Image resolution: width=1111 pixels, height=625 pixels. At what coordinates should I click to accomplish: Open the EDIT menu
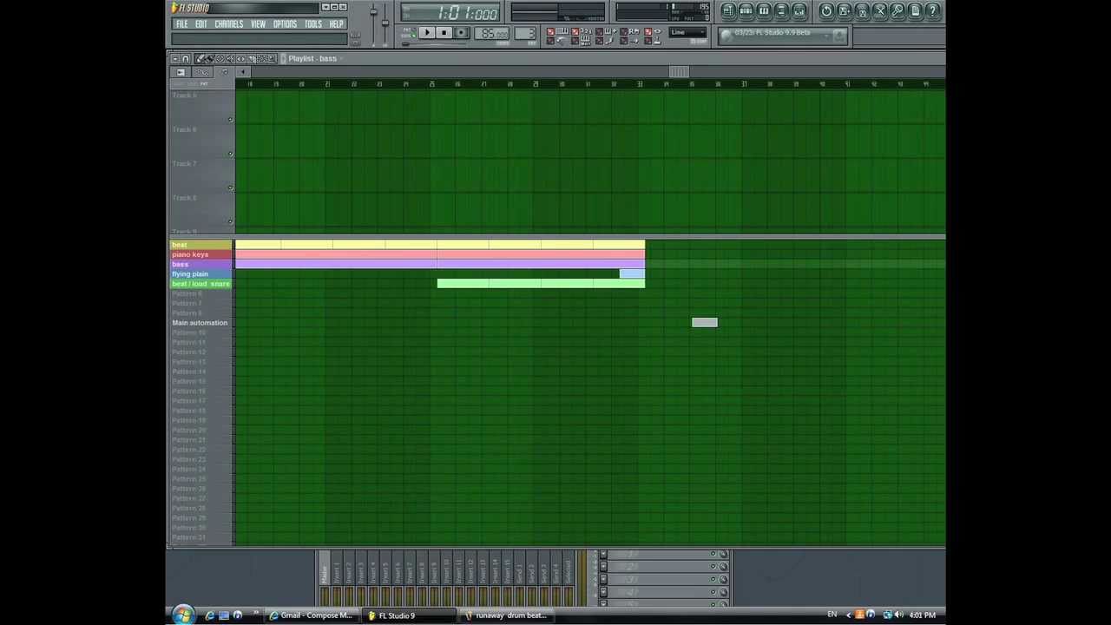(x=201, y=24)
